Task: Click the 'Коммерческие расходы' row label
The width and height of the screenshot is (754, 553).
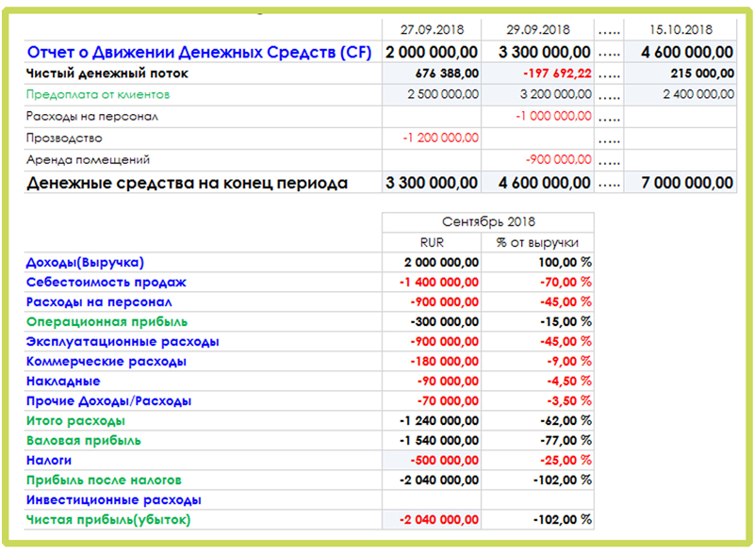Action: click(106, 362)
